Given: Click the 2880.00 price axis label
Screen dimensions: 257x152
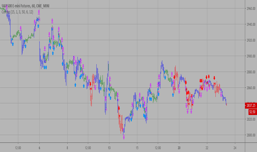Looking at the screenshot, I should [x=251, y=72].
